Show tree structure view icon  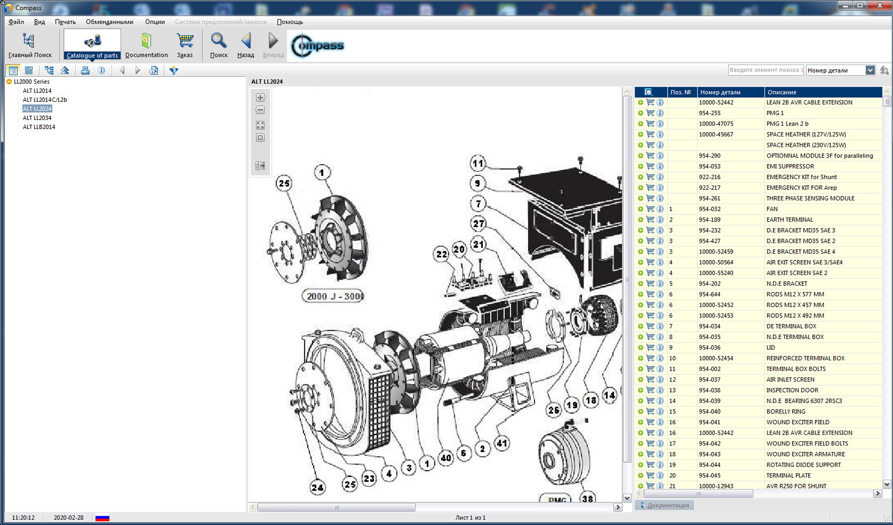pos(49,70)
